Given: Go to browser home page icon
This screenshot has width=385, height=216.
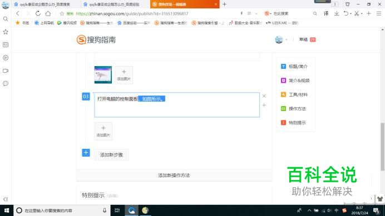Looking at the screenshot, I should coord(48,13).
